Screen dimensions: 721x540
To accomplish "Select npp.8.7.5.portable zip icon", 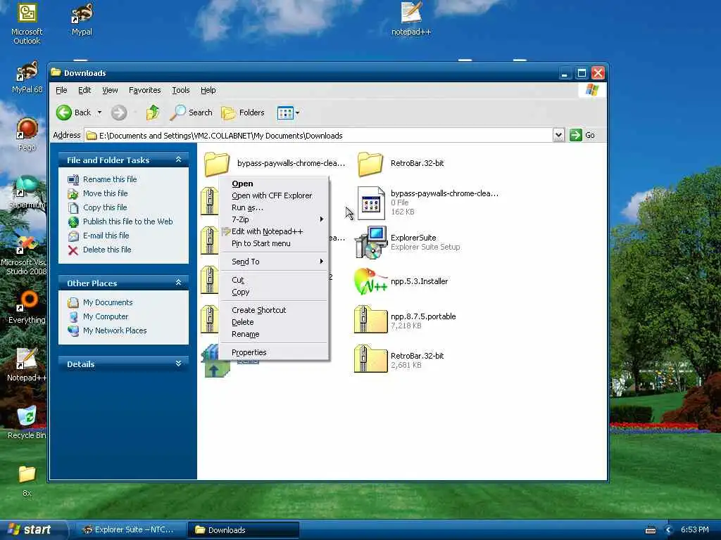I will (370, 320).
